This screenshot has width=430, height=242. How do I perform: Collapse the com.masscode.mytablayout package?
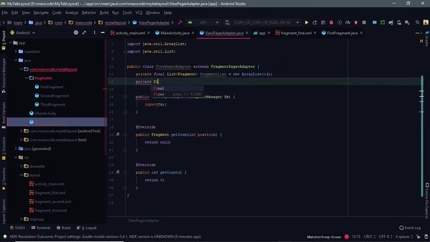click(21, 69)
